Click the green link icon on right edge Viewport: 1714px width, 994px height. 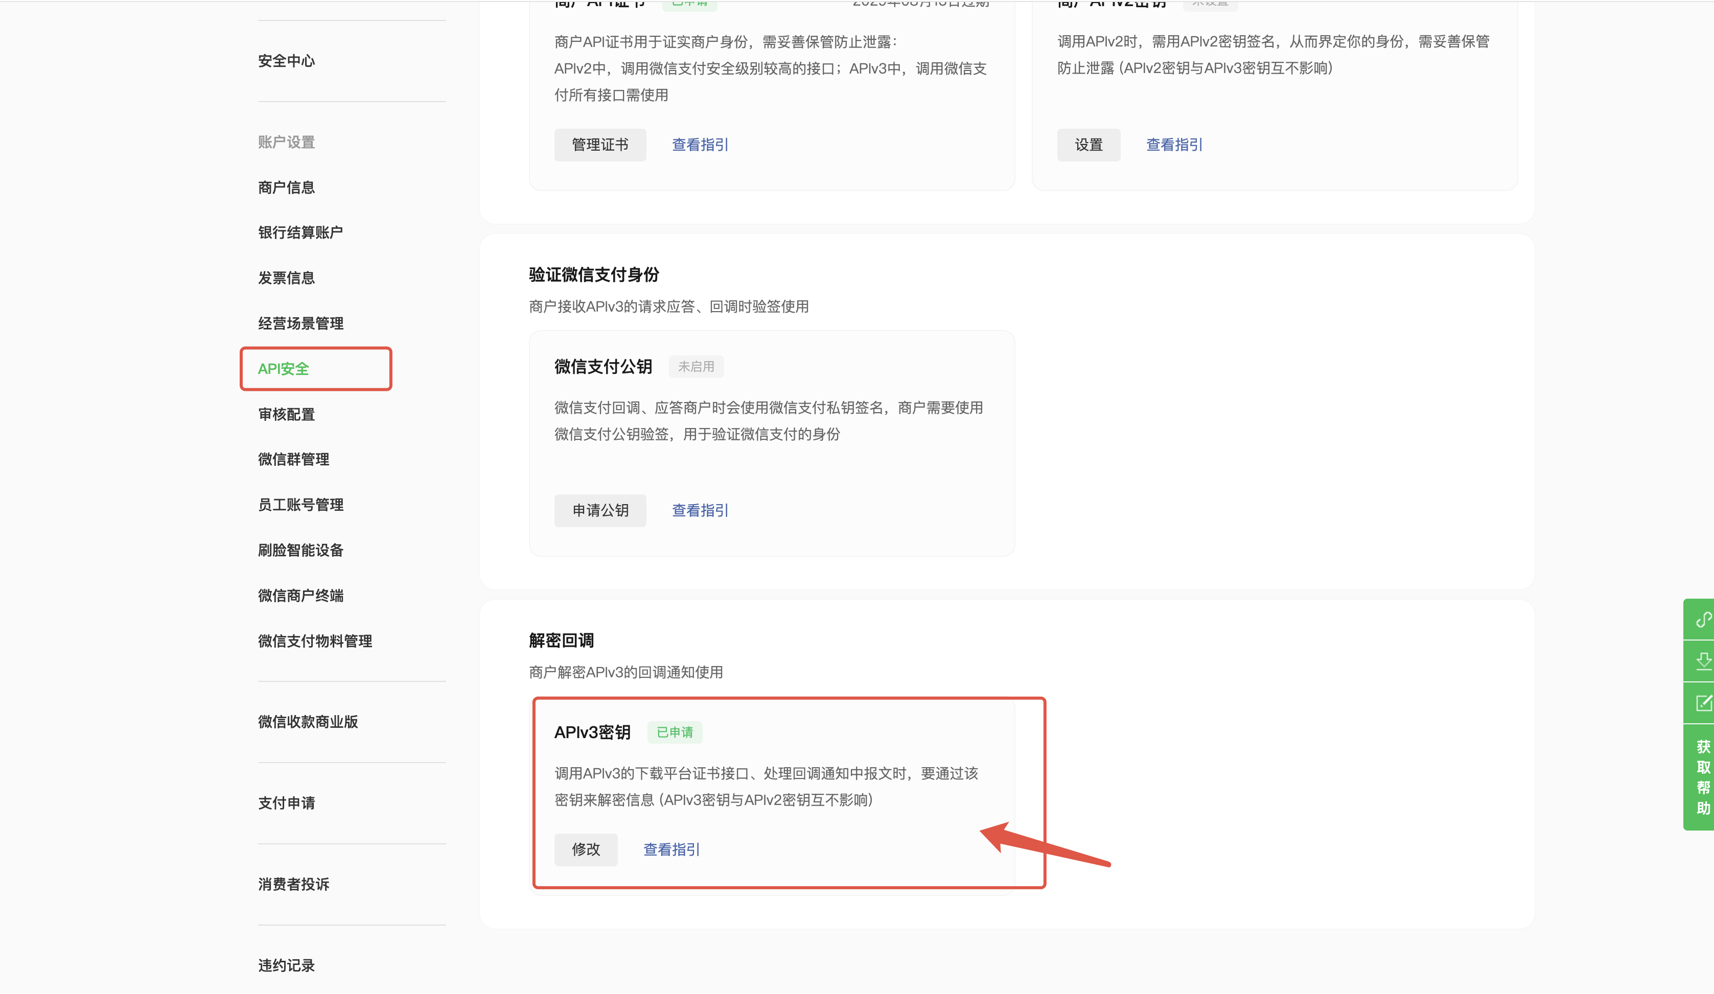point(1702,620)
